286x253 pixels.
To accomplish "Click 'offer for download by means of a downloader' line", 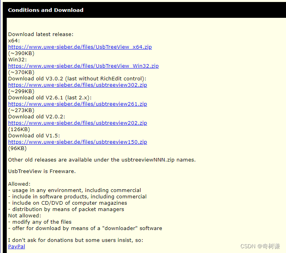I will (x=85, y=228).
